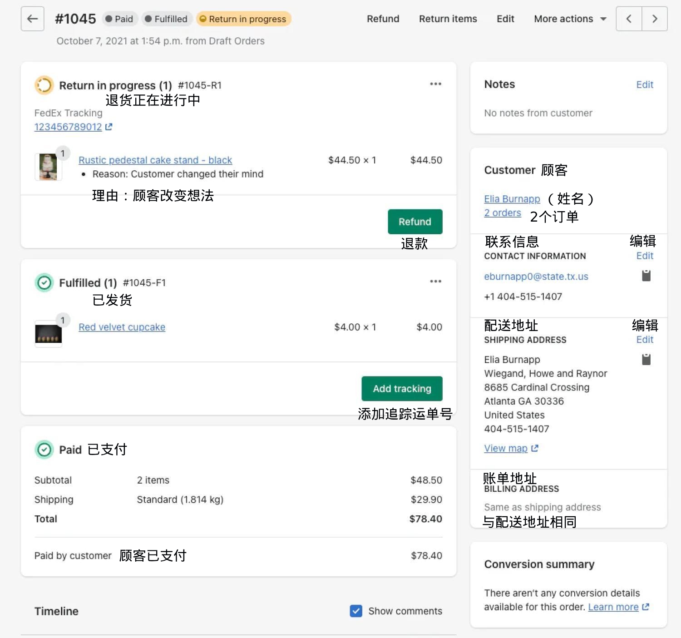Select 'No notes from customer' text
Image resolution: width=681 pixels, height=638 pixels.
point(538,113)
